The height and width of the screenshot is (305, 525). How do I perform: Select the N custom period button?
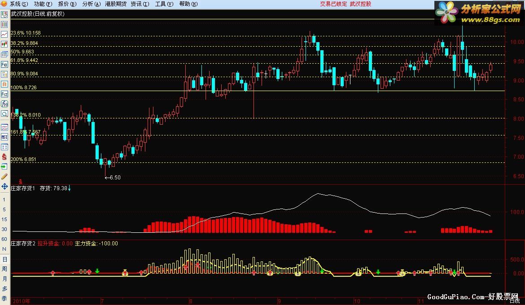(x=4, y=249)
